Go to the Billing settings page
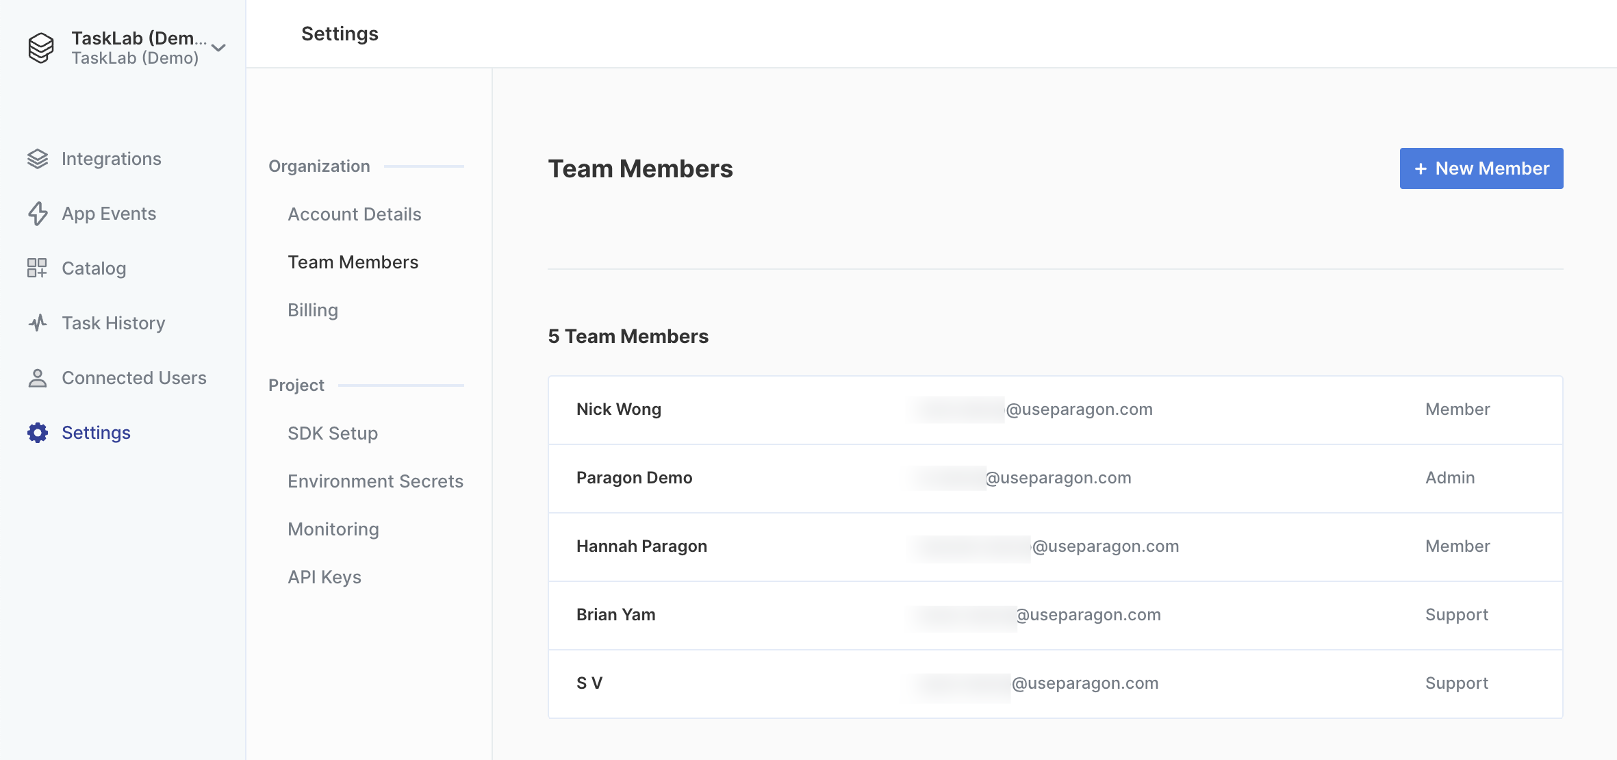The height and width of the screenshot is (760, 1617). (x=313, y=310)
